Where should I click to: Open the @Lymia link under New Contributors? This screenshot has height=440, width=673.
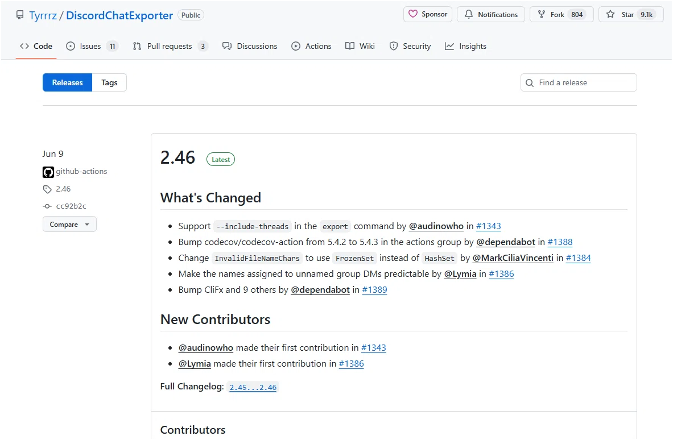click(195, 364)
